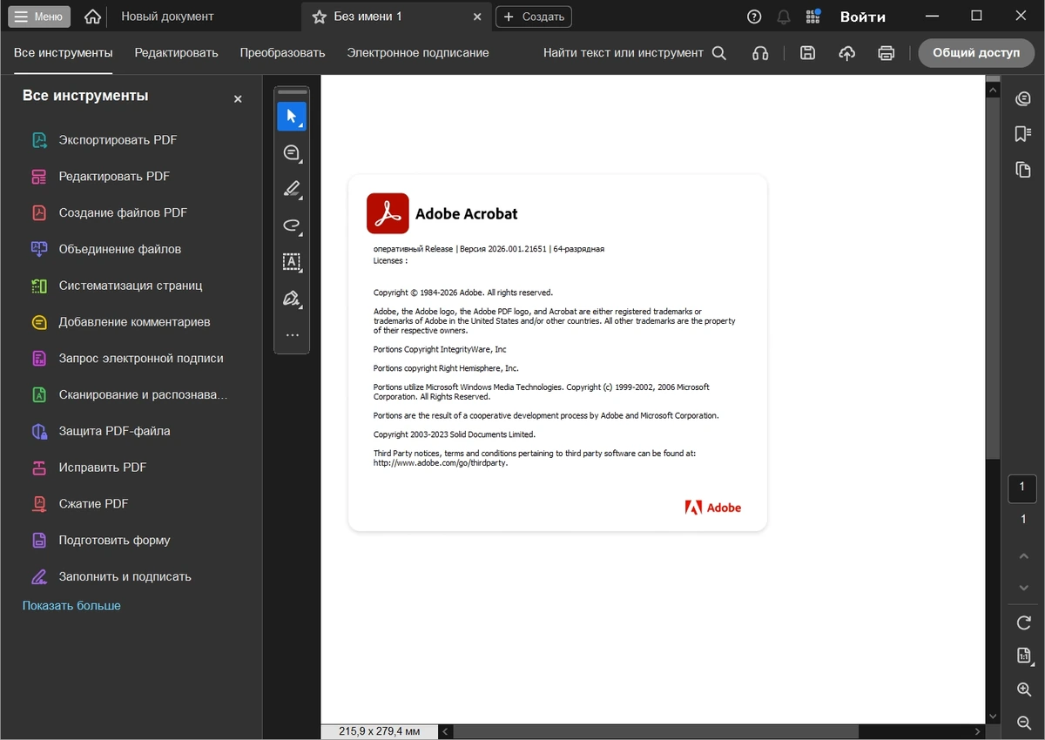This screenshot has height=740, width=1045.
Task: Select the Все инструменты tab
Action: pos(64,53)
